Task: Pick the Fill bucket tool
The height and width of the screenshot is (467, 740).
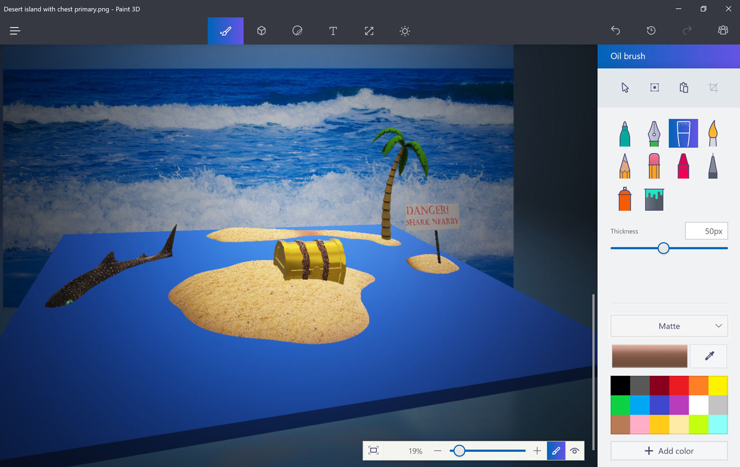Action: point(654,199)
